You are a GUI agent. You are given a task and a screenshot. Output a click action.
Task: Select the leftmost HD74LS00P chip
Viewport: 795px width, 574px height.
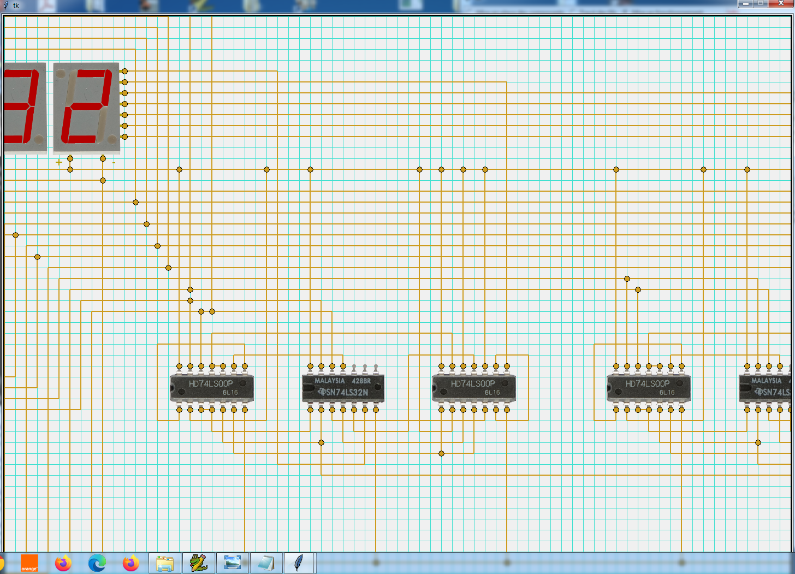click(x=212, y=387)
